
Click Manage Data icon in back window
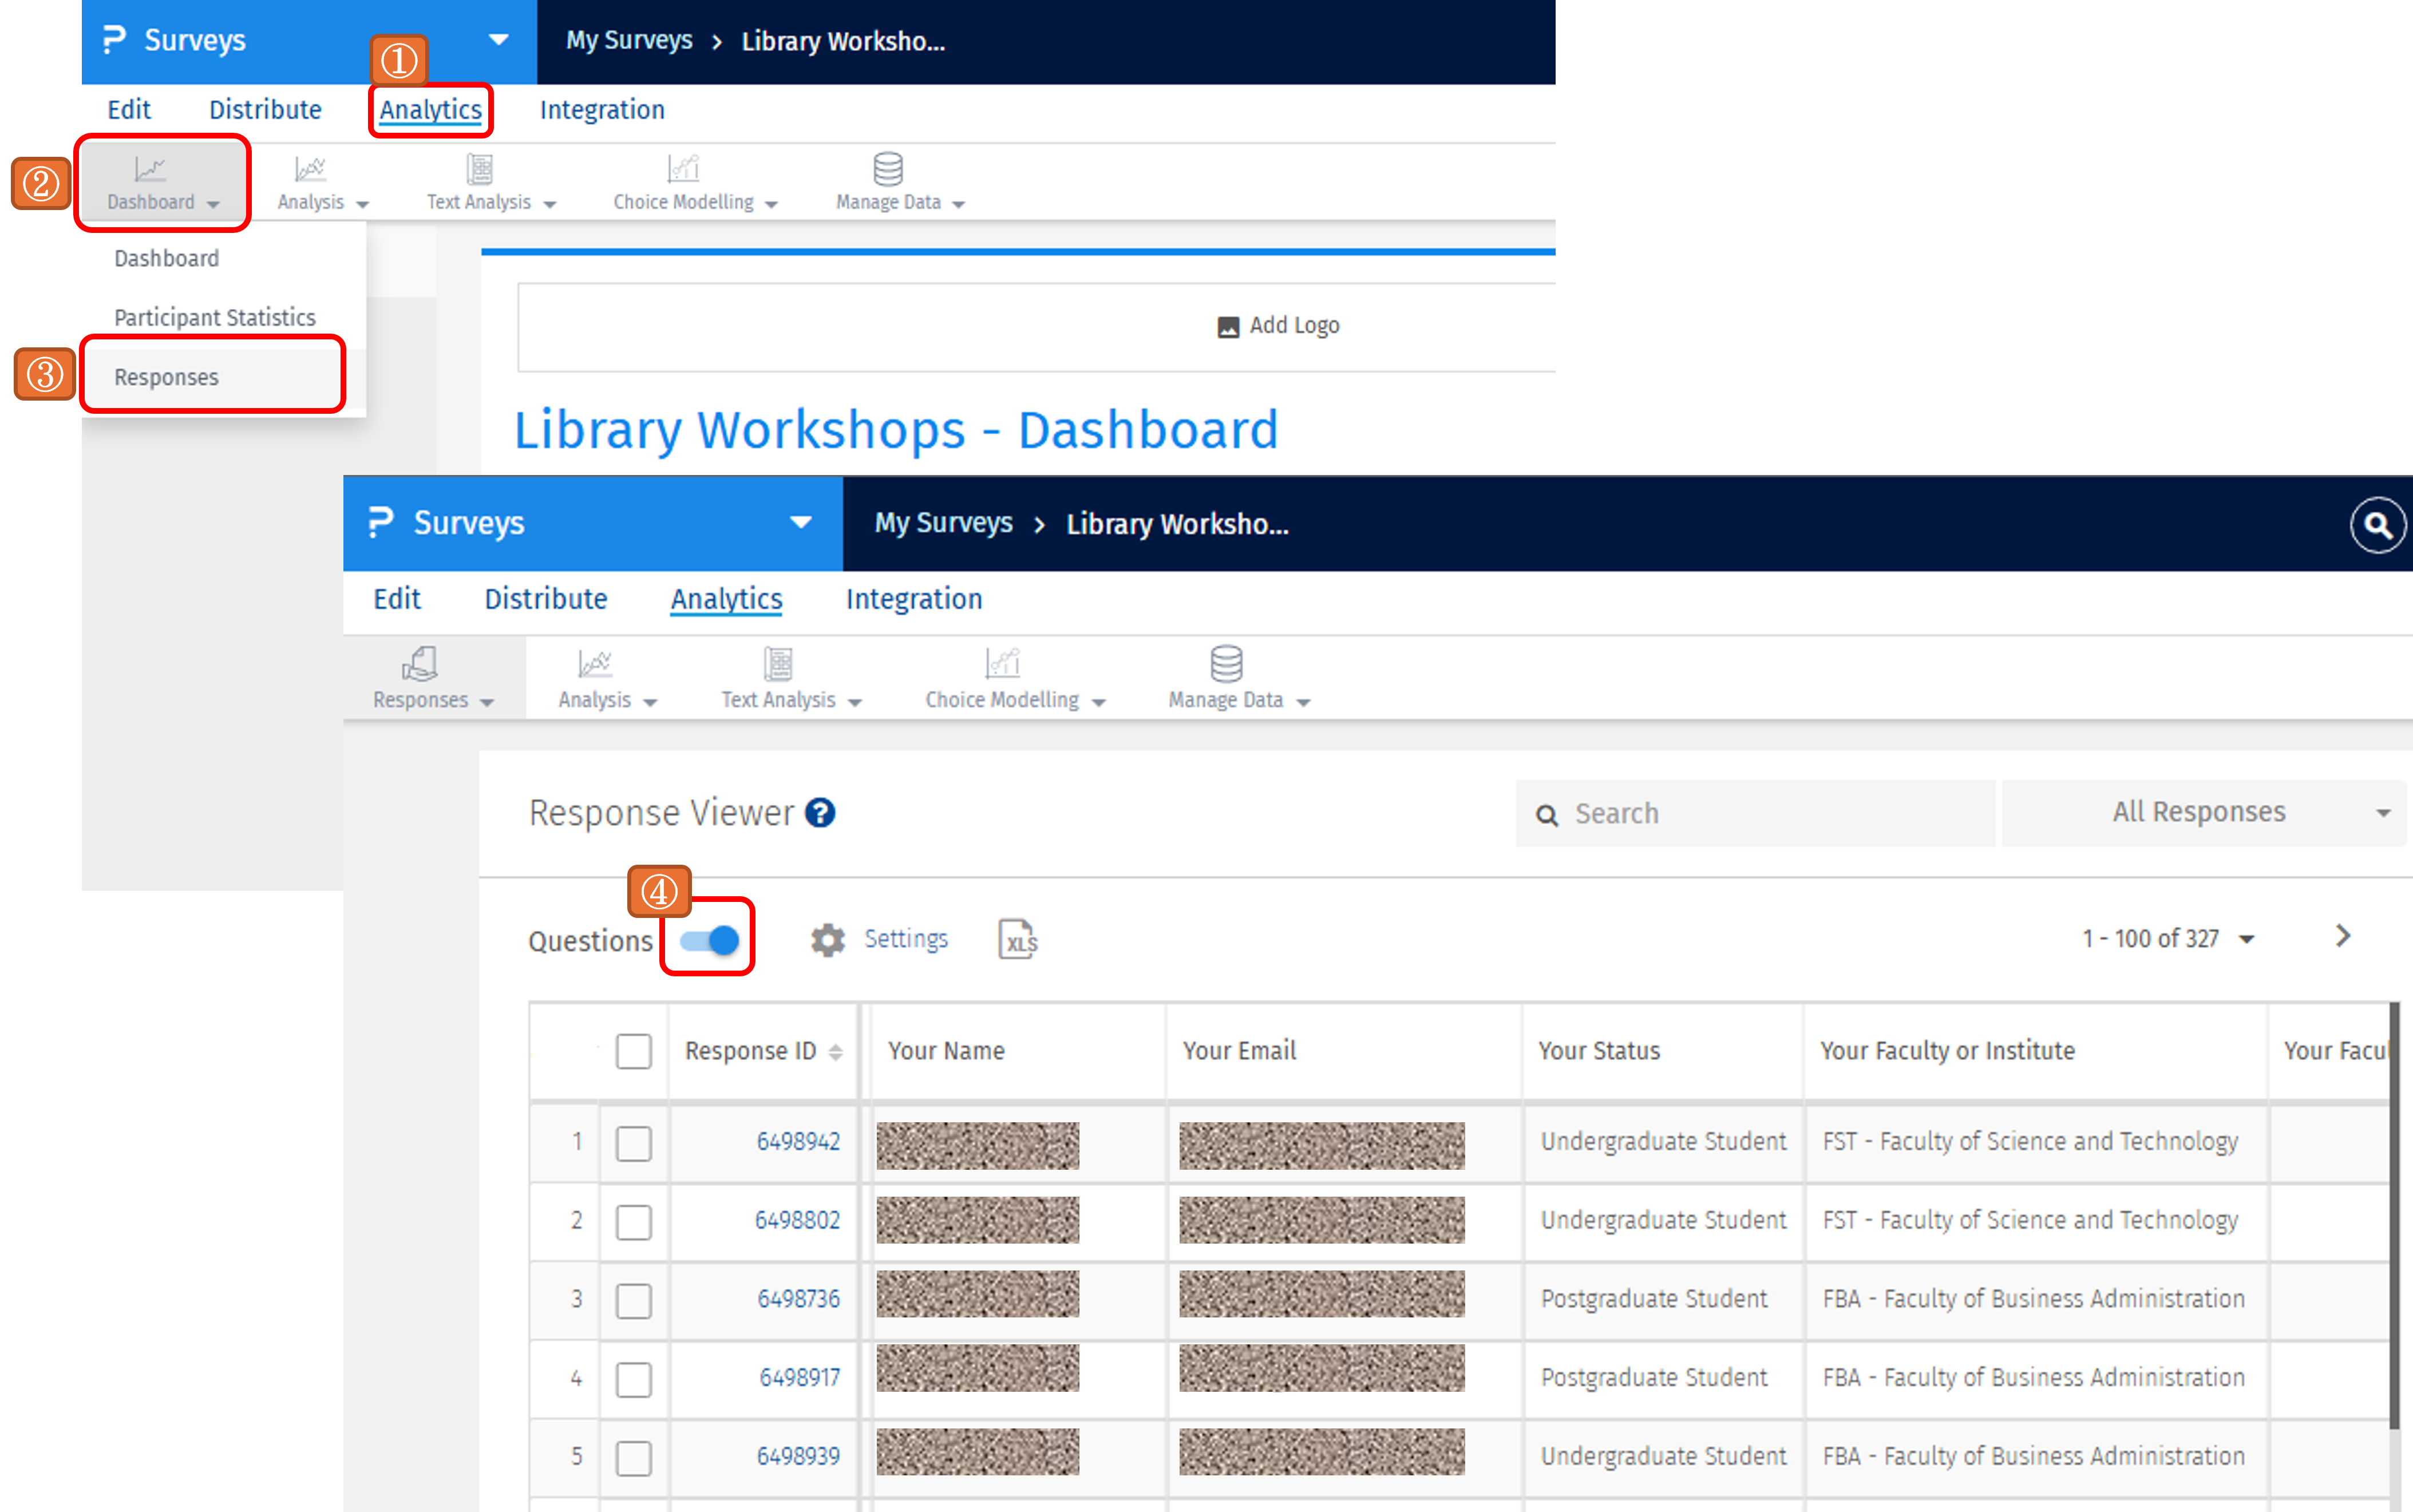[888, 169]
